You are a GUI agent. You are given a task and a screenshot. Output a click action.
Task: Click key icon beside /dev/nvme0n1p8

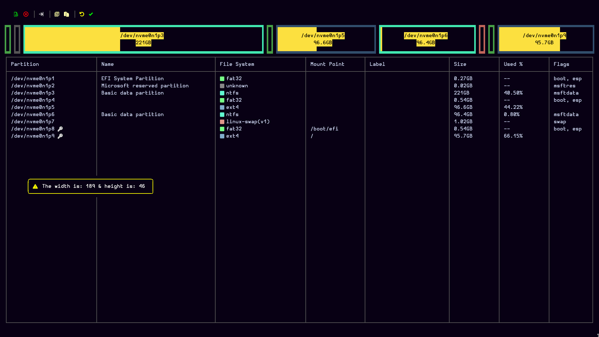click(60, 129)
